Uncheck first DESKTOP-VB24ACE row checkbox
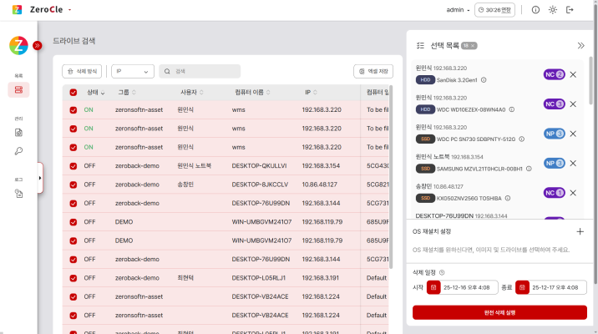Viewport: 598px width, 334px height. pos(73,297)
